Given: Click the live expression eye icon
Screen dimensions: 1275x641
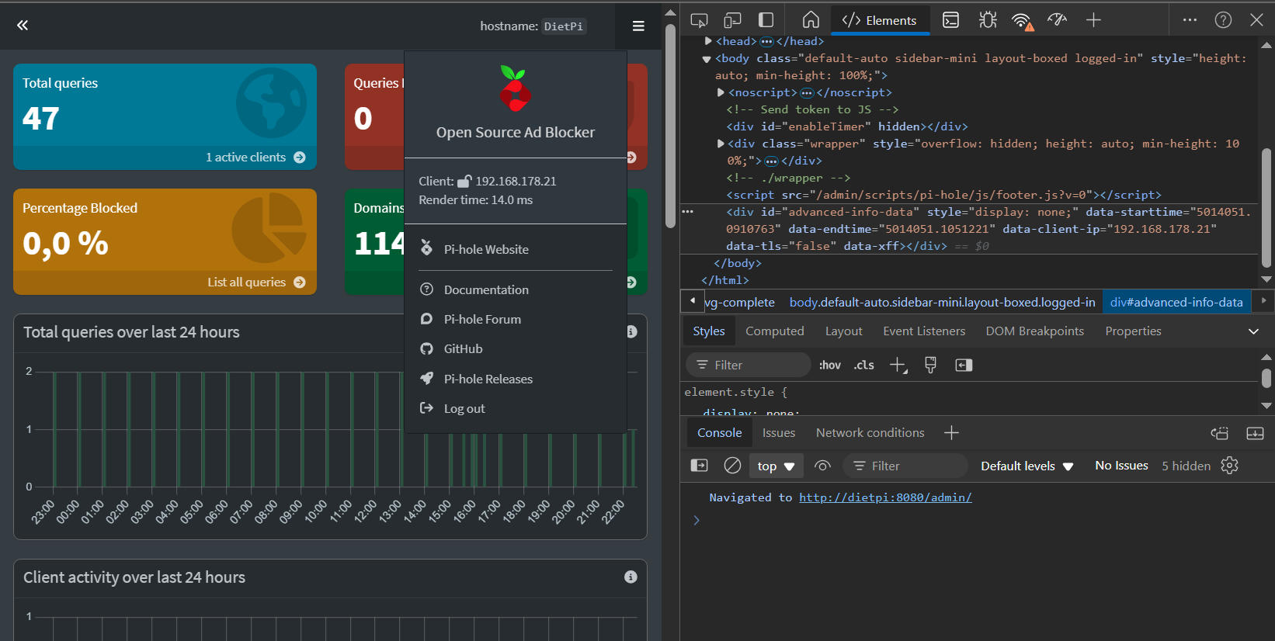Looking at the screenshot, I should coord(822,466).
